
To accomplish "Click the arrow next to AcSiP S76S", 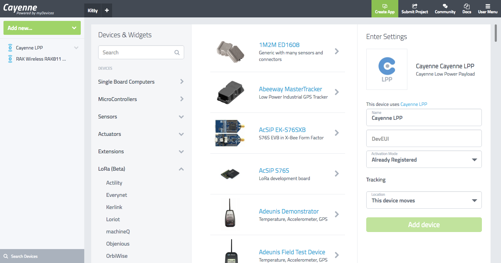I will point(337,173).
